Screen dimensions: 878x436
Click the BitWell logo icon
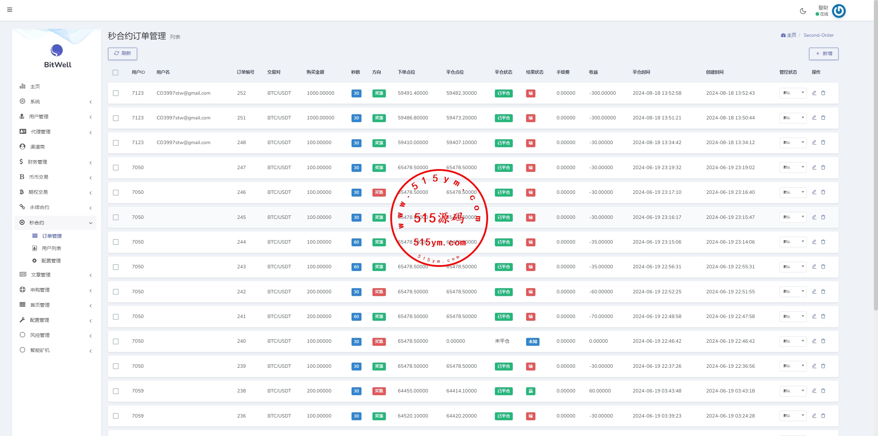click(x=57, y=50)
